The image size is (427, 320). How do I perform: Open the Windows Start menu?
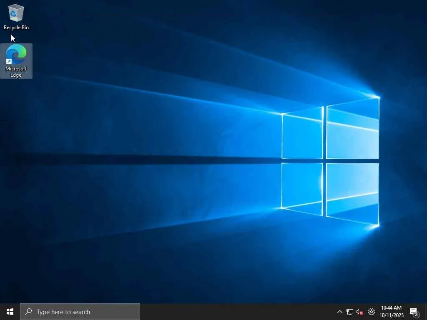(10, 312)
